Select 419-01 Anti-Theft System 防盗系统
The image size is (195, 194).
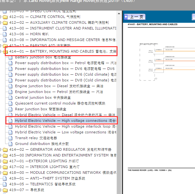(47, 178)
